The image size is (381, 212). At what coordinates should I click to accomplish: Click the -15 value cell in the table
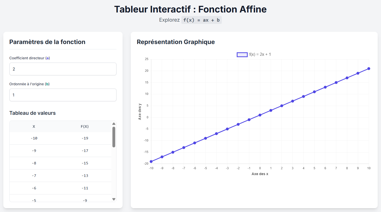(85, 163)
